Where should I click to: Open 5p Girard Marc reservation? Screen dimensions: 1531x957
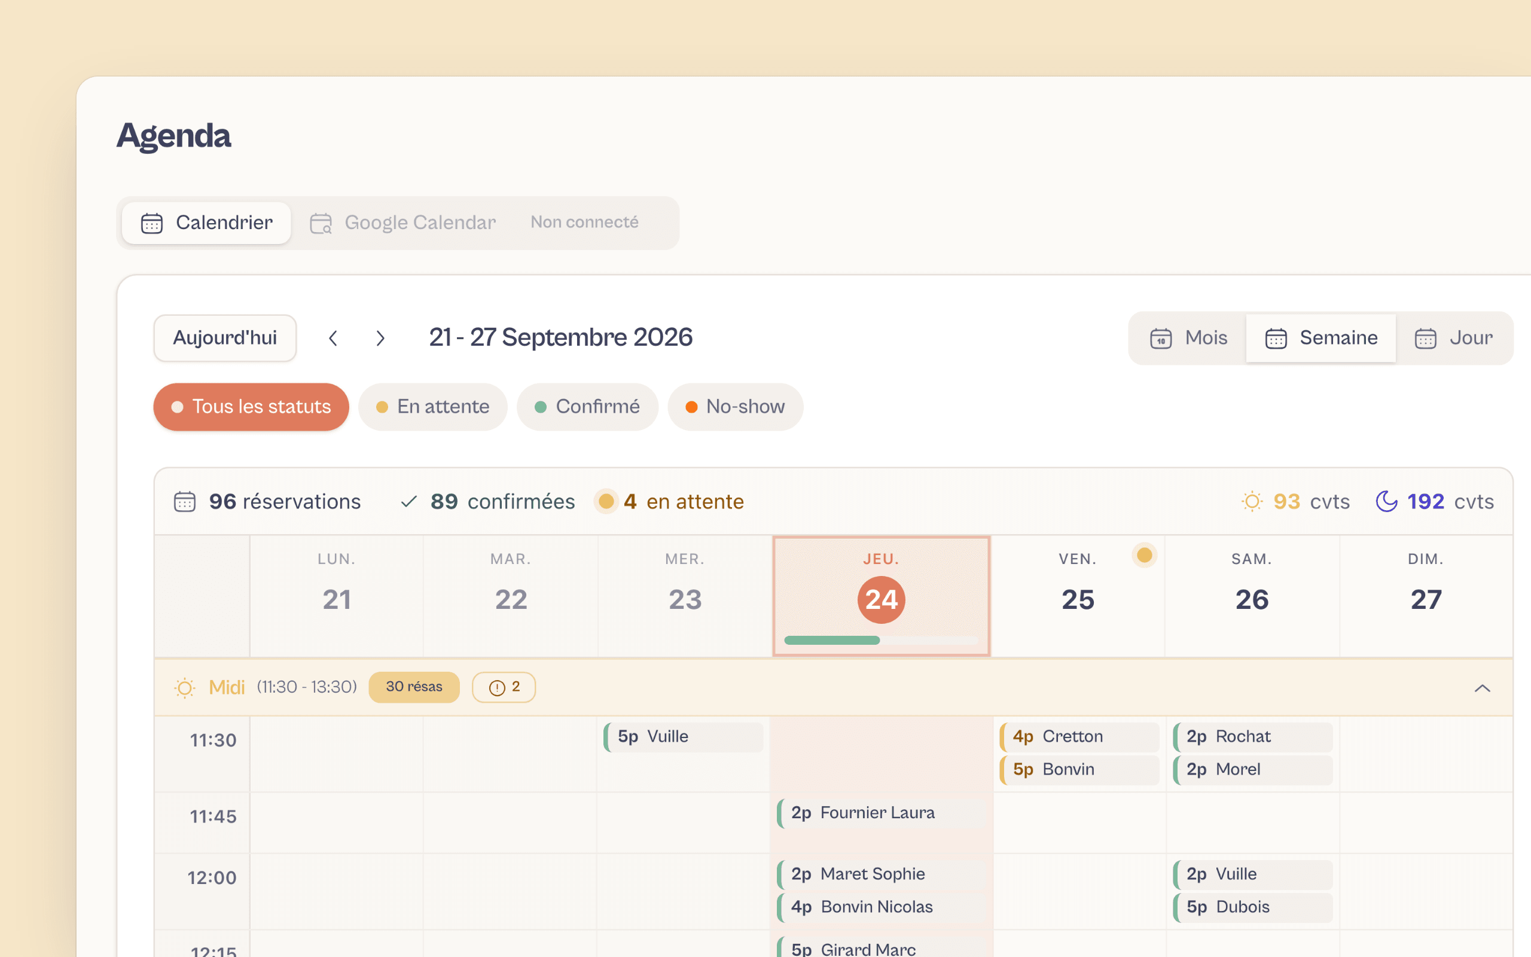tap(882, 947)
